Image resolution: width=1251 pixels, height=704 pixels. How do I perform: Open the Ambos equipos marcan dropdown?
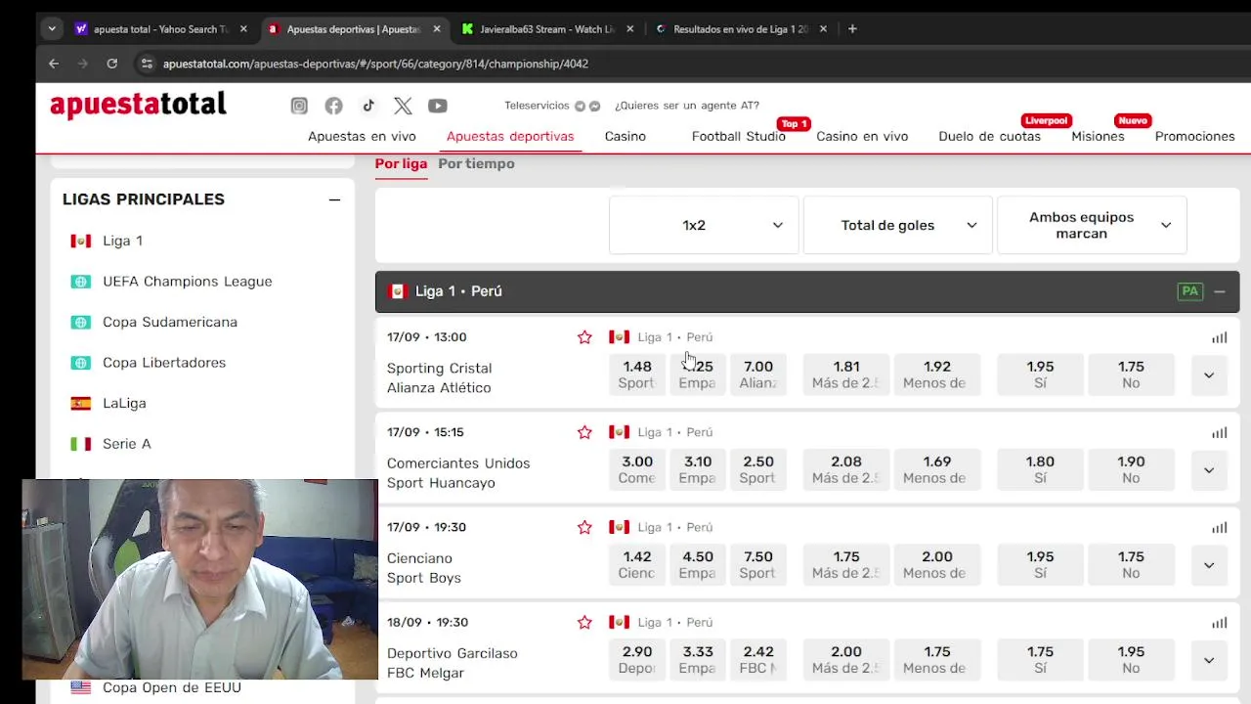pos(1092,225)
